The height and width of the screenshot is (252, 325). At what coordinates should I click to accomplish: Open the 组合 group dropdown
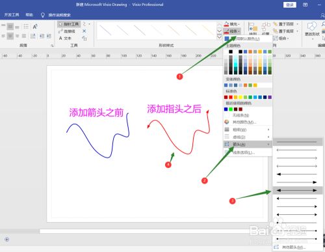tap(281, 38)
